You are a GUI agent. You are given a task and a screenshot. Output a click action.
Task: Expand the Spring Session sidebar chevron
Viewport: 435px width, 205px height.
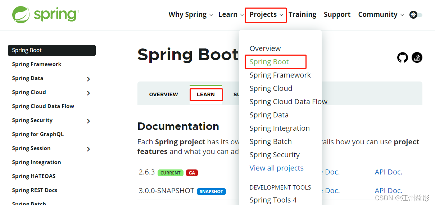[89, 149]
